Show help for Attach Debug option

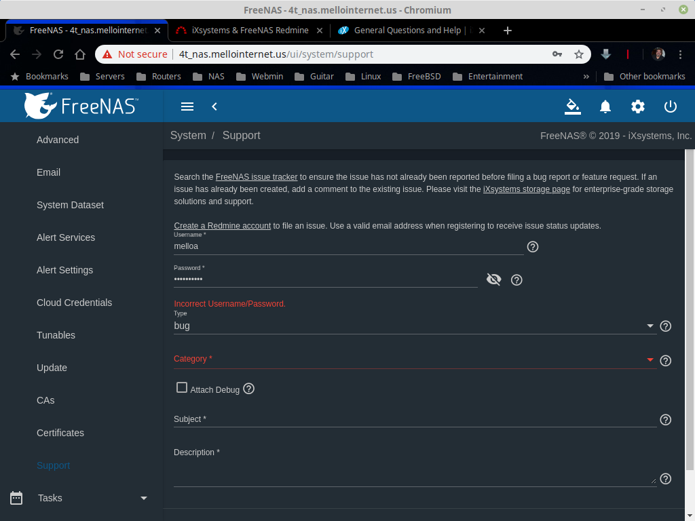tap(248, 389)
